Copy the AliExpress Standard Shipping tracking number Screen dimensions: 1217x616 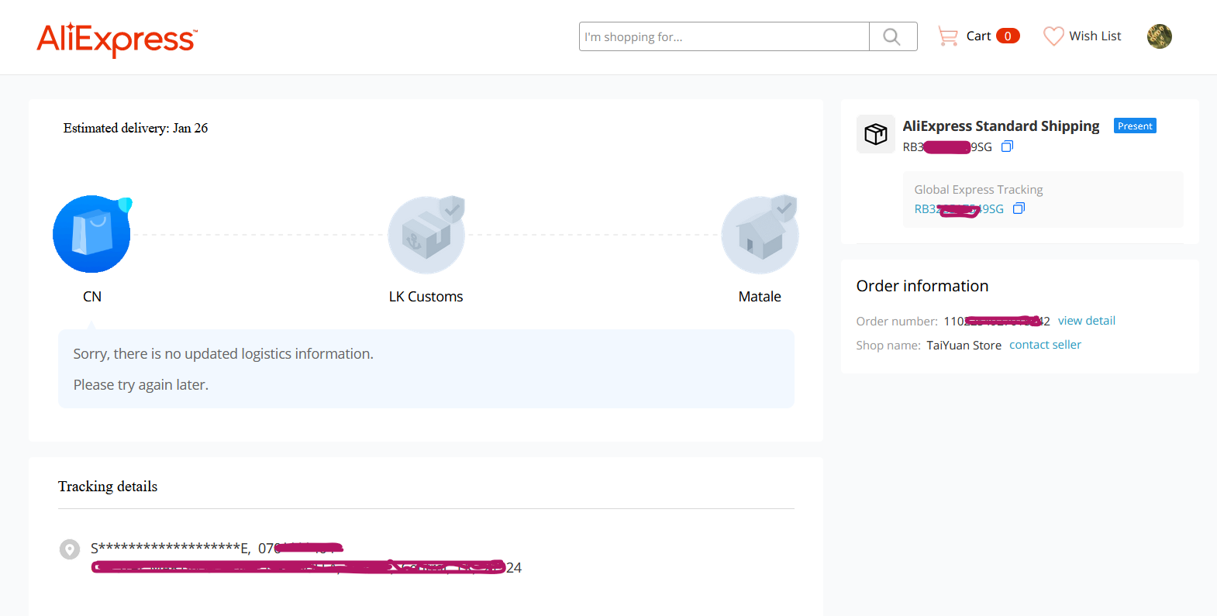1007,146
